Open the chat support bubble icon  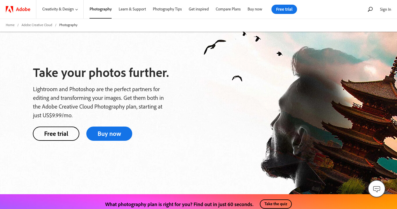coord(377,189)
